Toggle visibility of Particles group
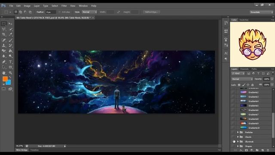 pyautogui.click(x=233, y=132)
